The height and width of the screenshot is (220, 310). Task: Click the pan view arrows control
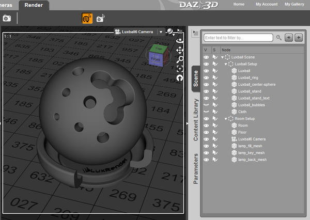180,50
